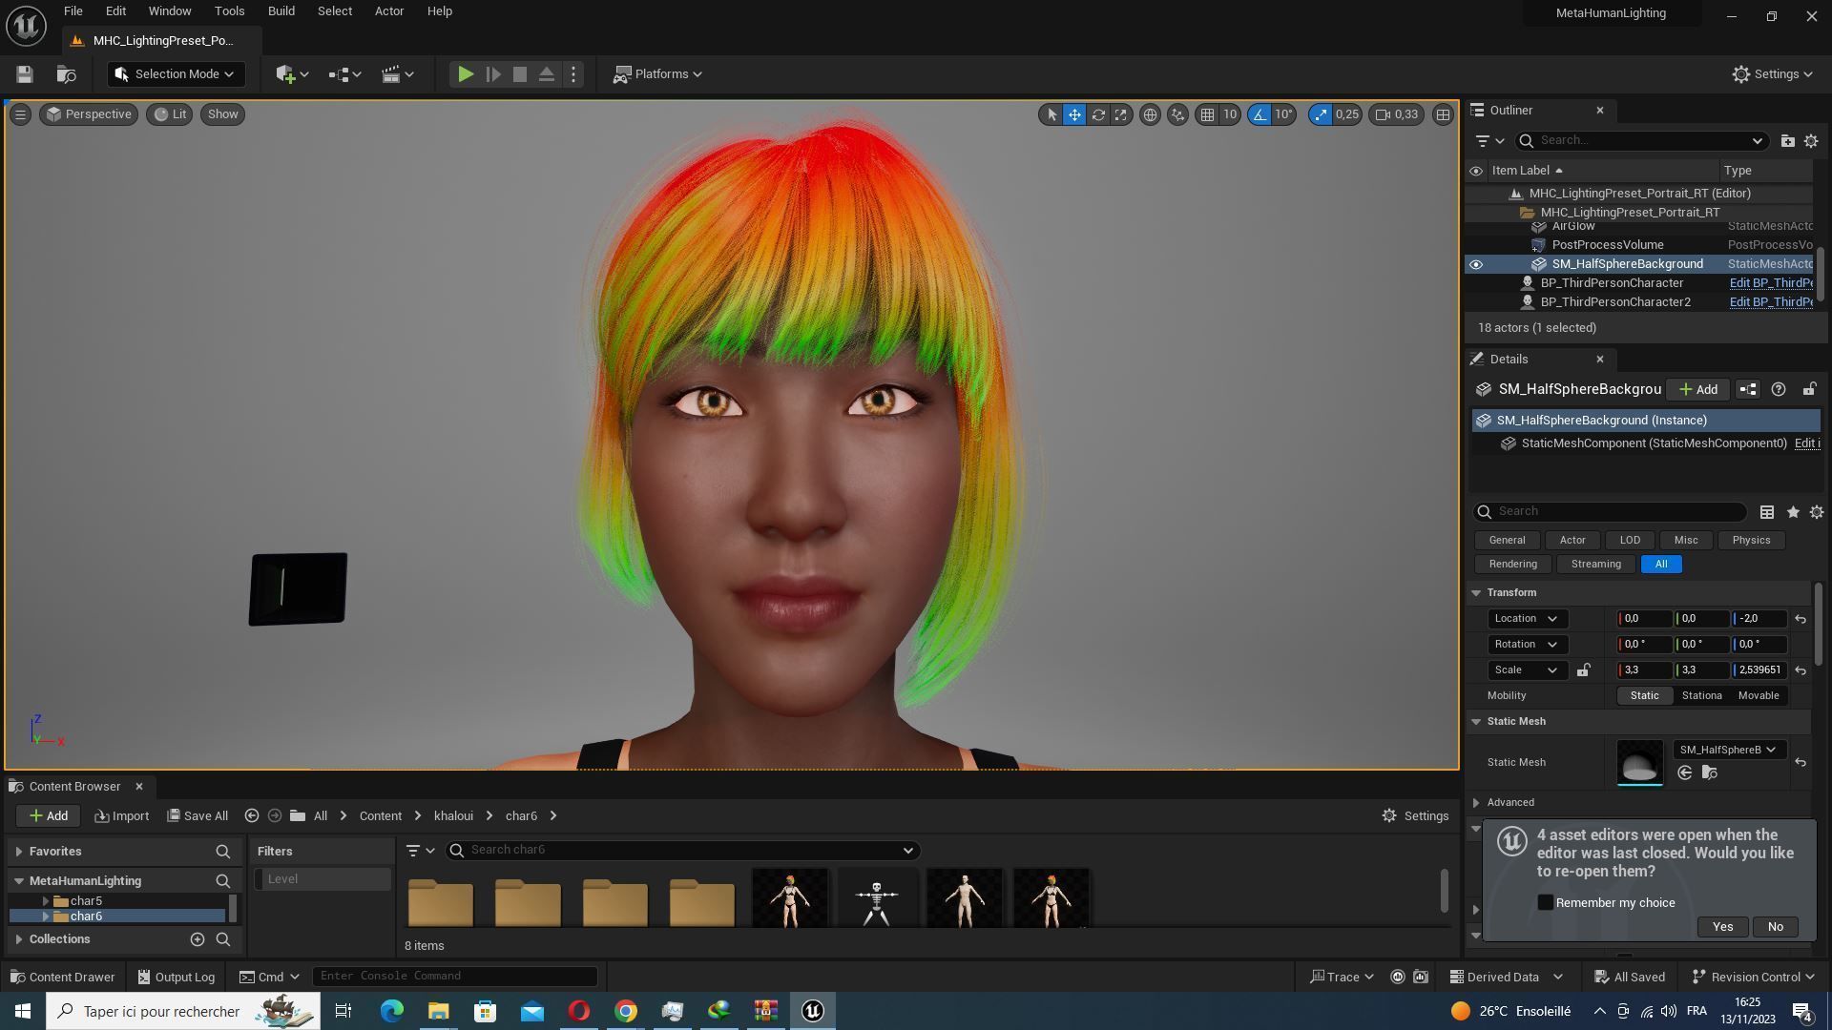This screenshot has width=1832, height=1030.
Task: Open the Lit view mode button
Action: 171,114
